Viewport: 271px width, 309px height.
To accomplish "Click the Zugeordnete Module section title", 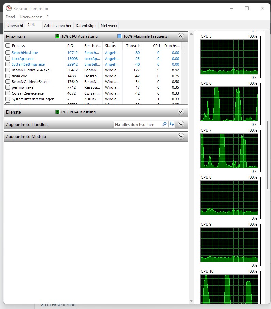I will coord(26,136).
